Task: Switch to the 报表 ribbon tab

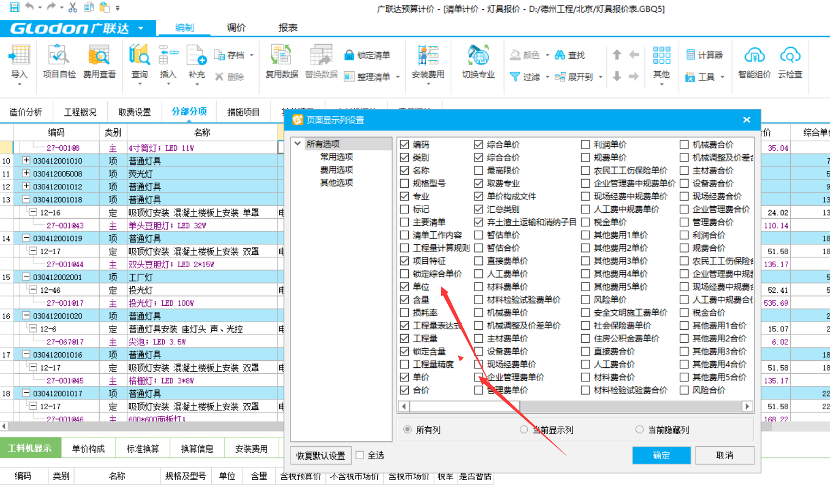Action: tap(288, 28)
